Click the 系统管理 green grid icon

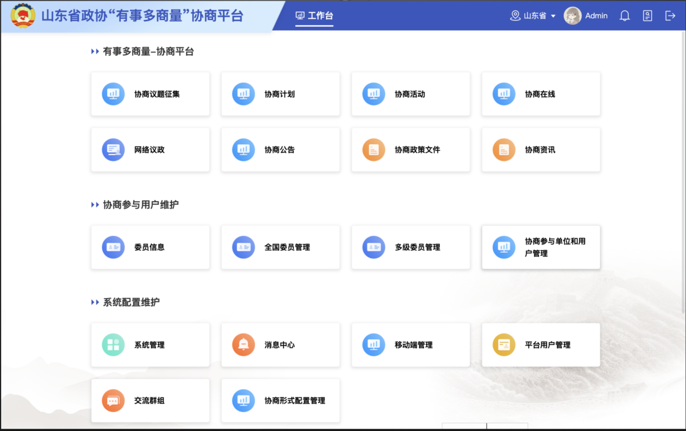(113, 345)
